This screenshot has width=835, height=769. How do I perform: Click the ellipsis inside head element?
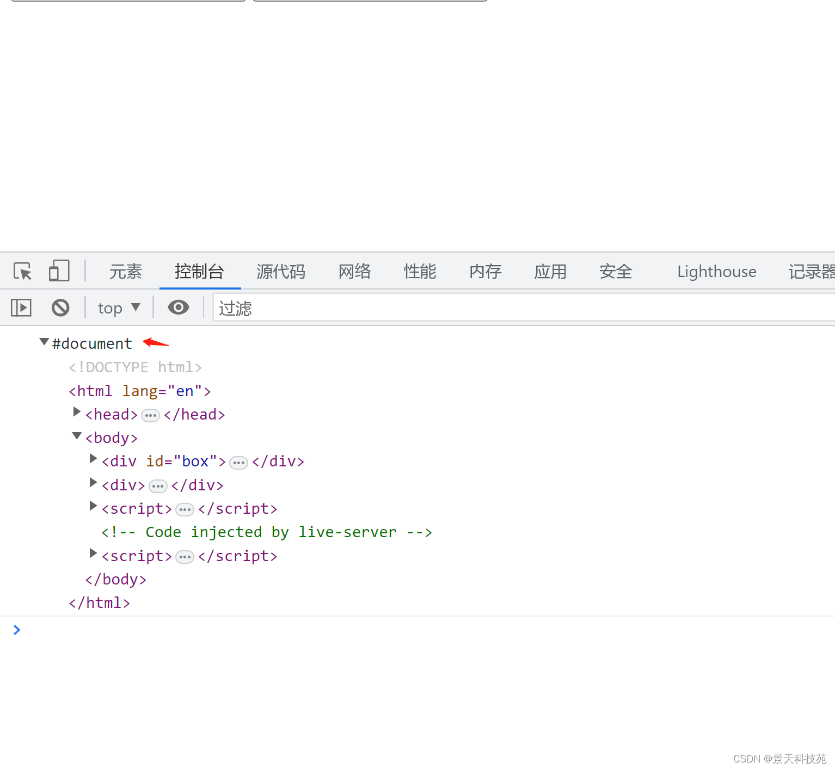click(x=150, y=416)
